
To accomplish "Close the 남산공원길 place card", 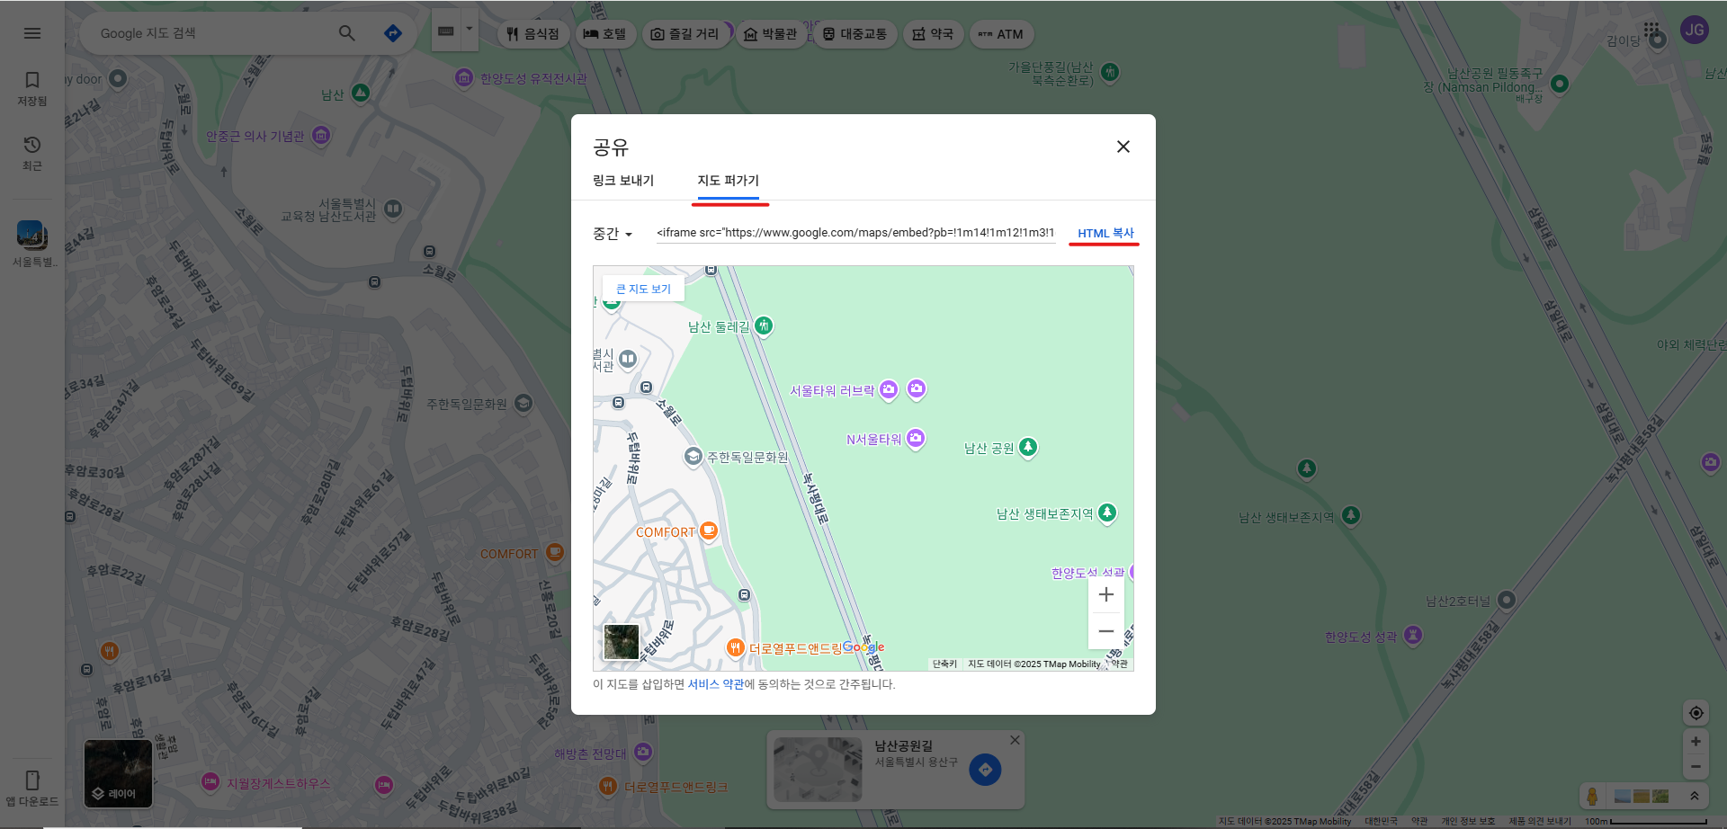I will (1015, 740).
